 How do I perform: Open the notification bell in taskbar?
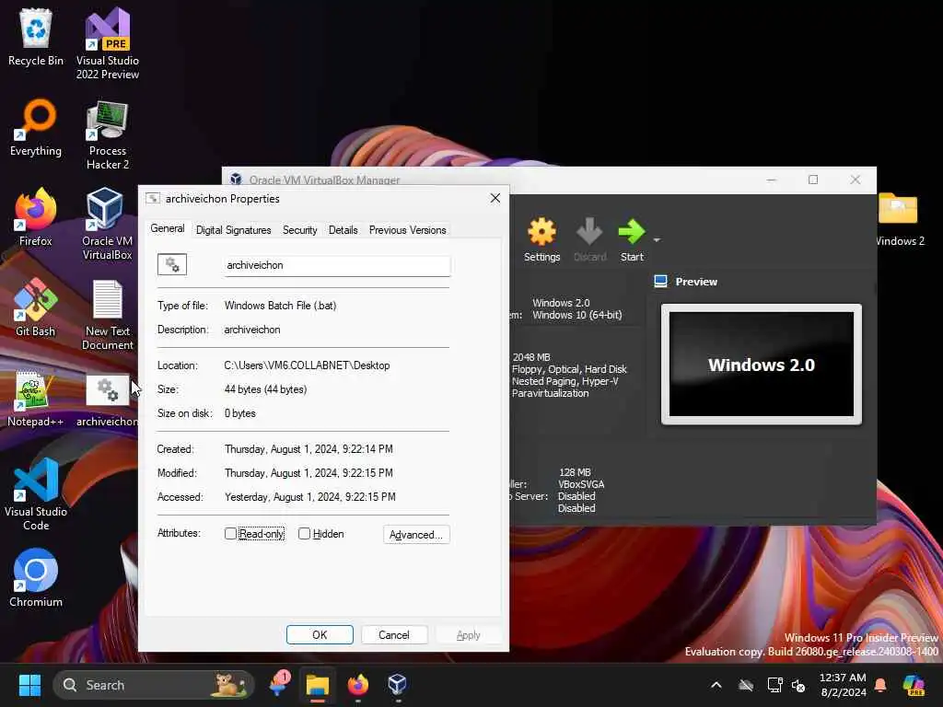click(880, 685)
